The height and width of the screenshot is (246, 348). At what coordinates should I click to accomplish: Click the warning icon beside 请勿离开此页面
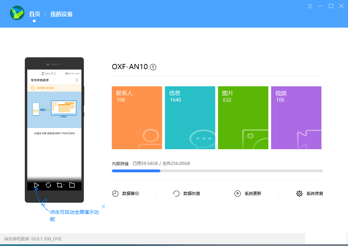coord(32,88)
